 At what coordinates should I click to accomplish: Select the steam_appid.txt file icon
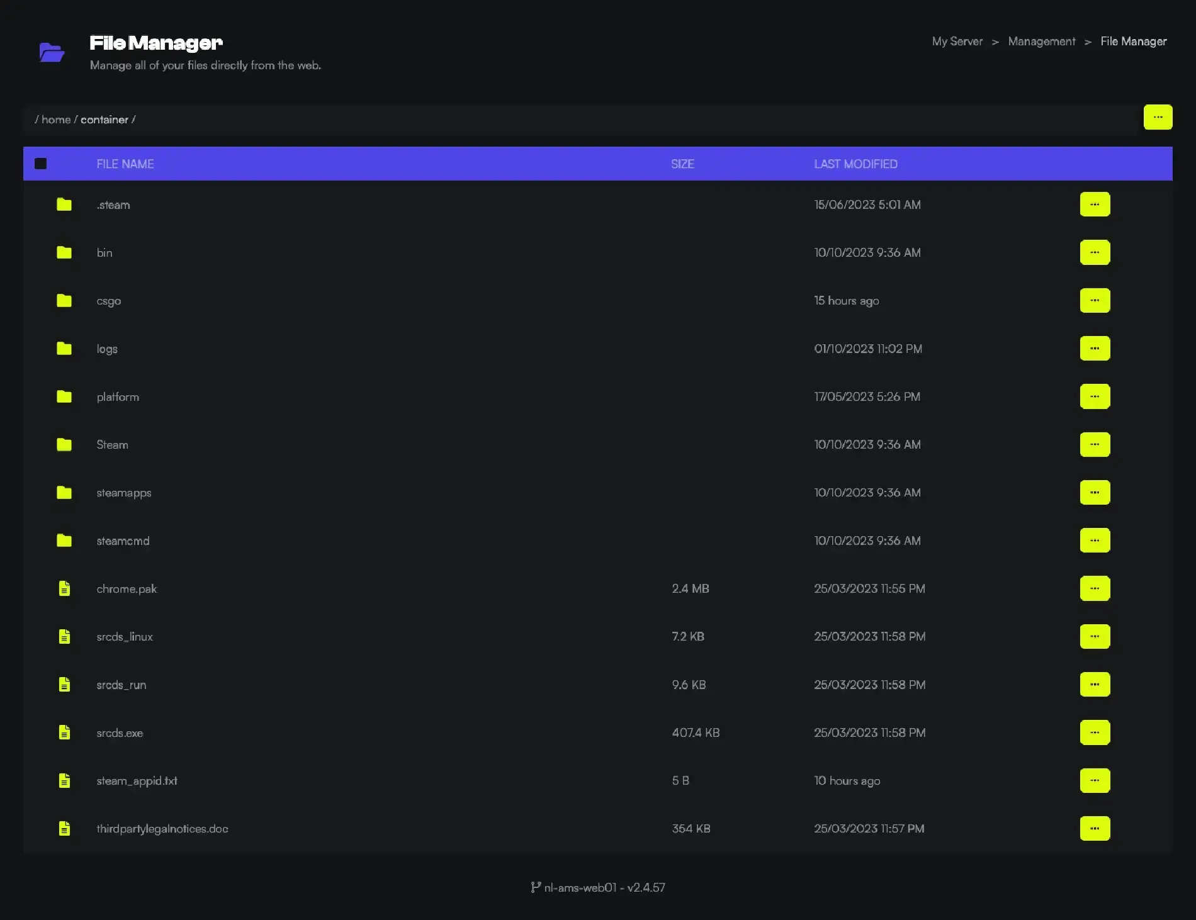click(x=64, y=780)
